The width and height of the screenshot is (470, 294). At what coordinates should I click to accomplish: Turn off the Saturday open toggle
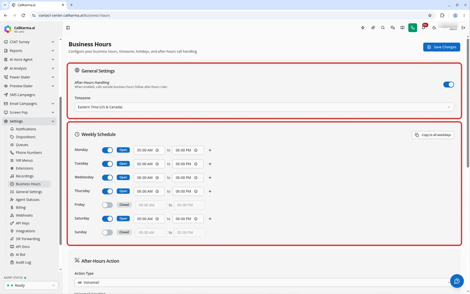click(x=107, y=219)
